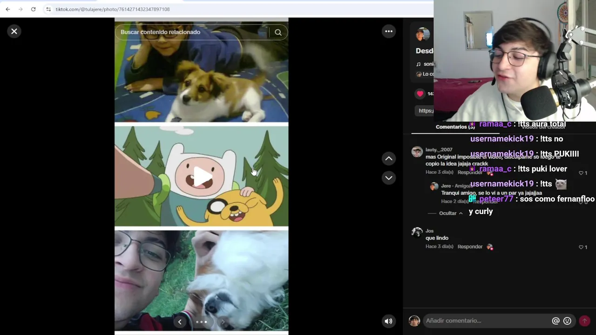
Task: Click the music note sound link
Action: pyautogui.click(x=425, y=64)
